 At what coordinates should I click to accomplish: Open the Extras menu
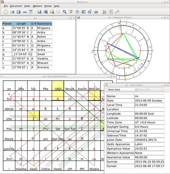pos(48,6)
